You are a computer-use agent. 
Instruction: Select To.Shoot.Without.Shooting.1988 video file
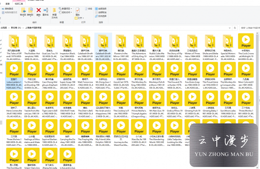[32, 76]
